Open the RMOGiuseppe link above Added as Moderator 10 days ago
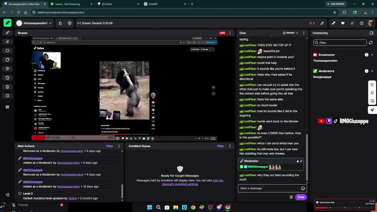Image resolution: width=377 pixels, height=212 pixels. point(33,182)
